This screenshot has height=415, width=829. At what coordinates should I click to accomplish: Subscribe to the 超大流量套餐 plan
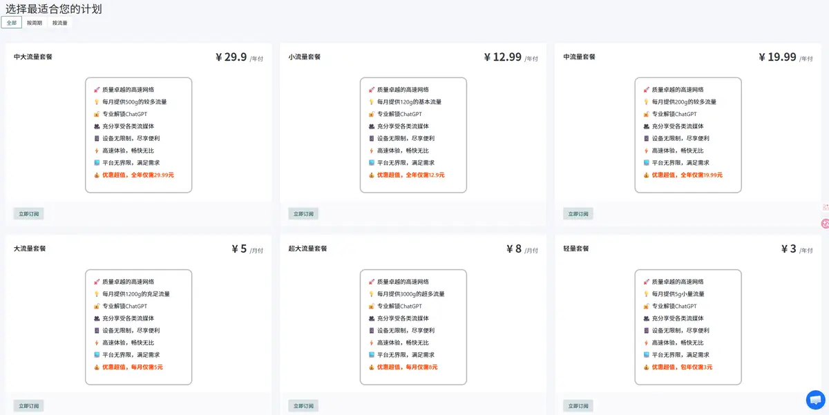pos(303,406)
